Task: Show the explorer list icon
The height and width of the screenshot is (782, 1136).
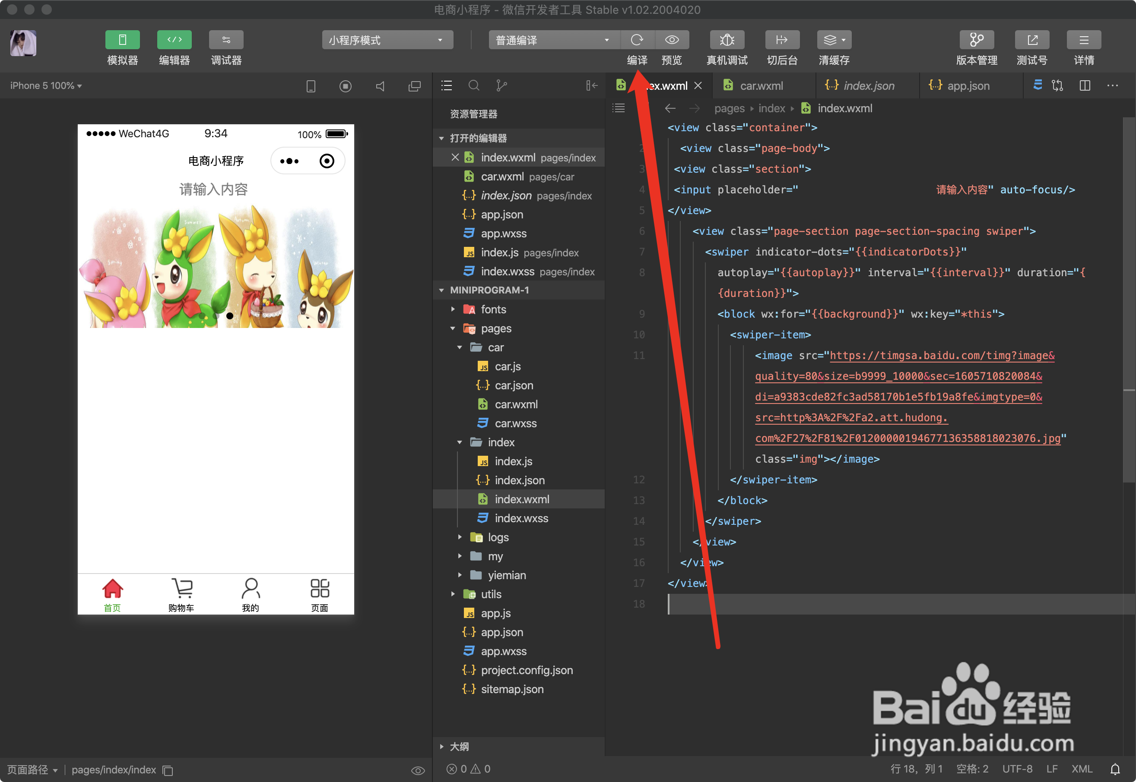Action: [446, 86]
